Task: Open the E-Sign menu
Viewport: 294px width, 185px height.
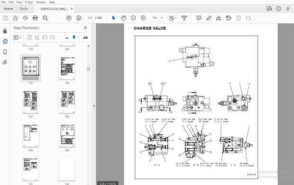Action: [29, 2]
